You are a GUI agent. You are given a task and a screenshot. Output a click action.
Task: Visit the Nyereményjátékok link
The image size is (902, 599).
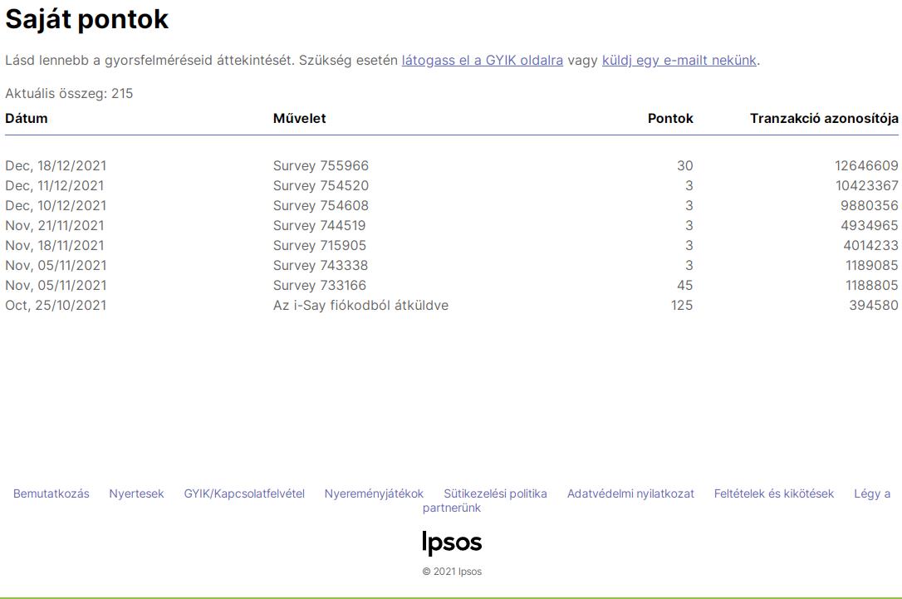374,493
